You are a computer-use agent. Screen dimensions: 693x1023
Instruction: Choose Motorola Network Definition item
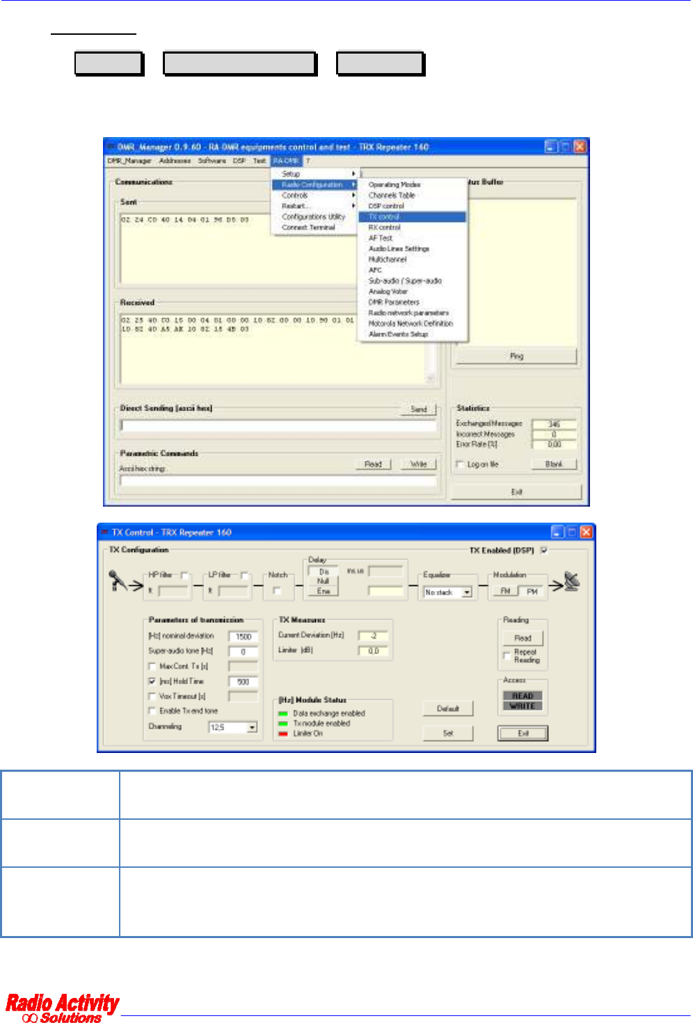[412, 324]
